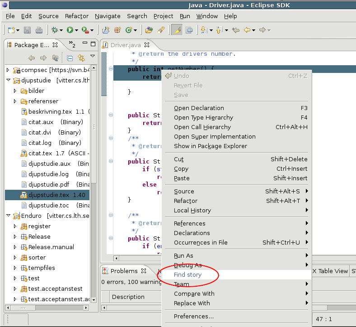Close the Driver.java editor tab
Screen dimensions: 356x327
pos(147,45)
